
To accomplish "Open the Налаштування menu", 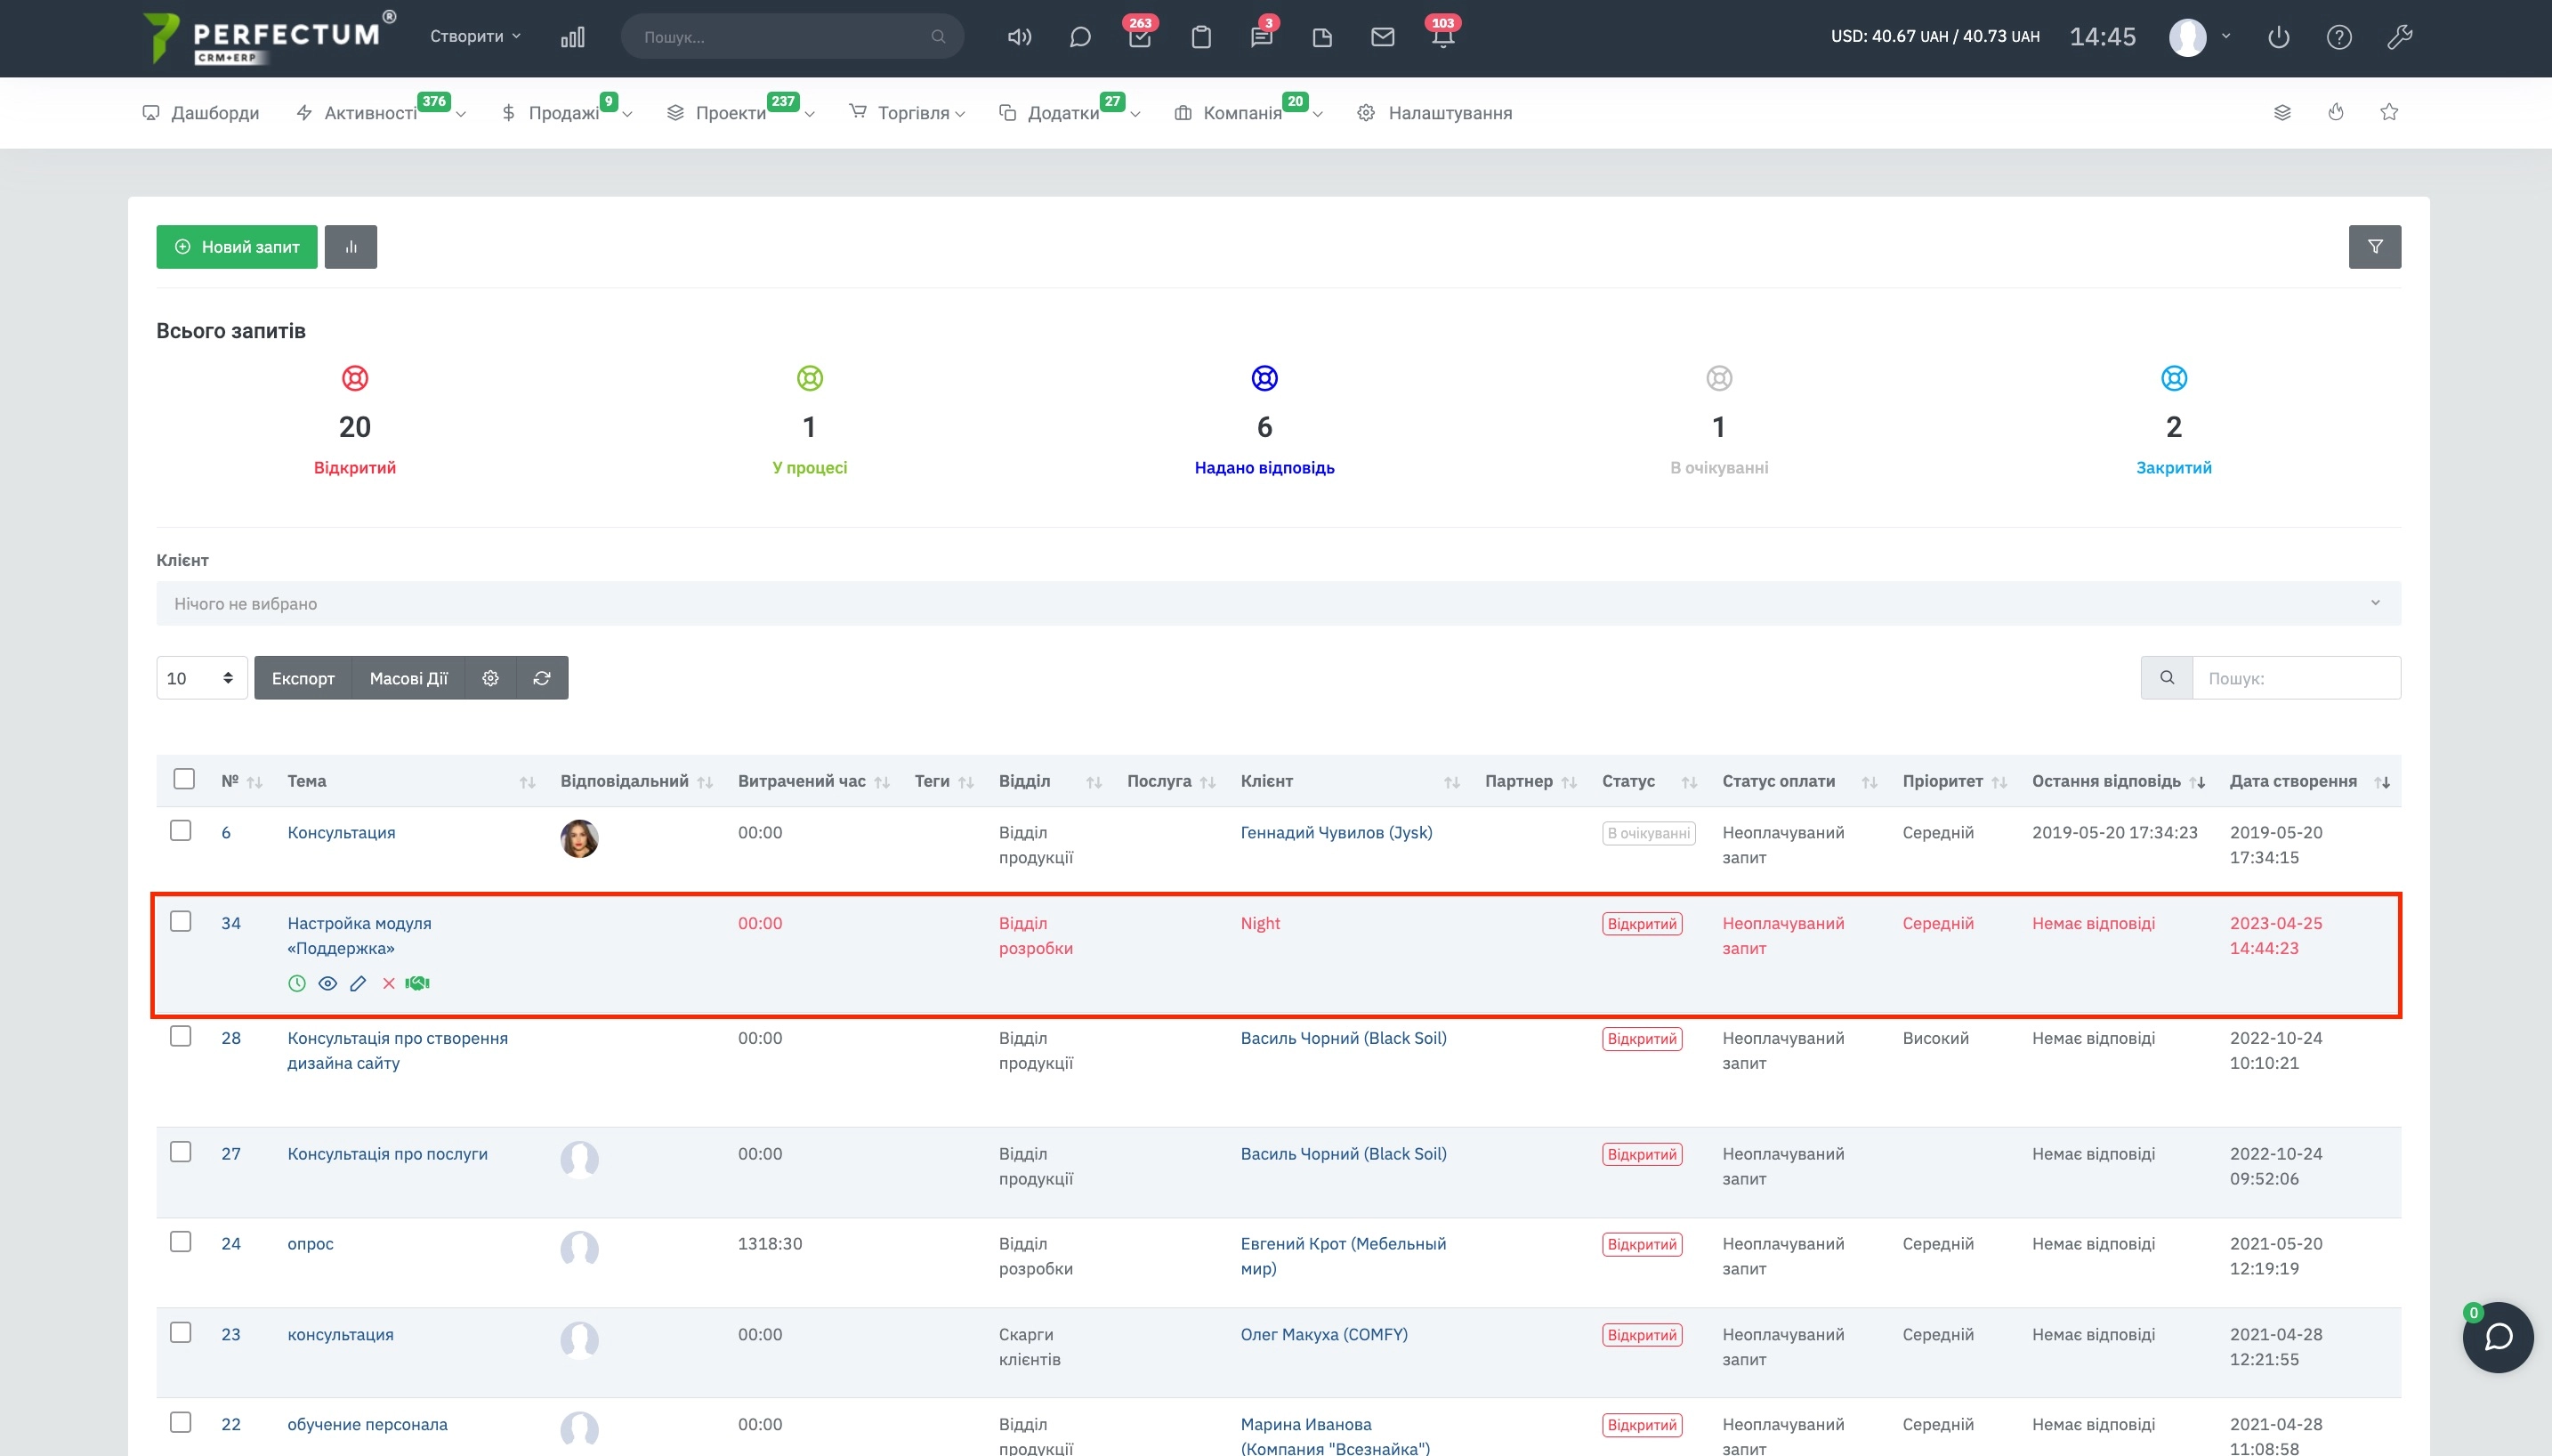I will 1434,113.
